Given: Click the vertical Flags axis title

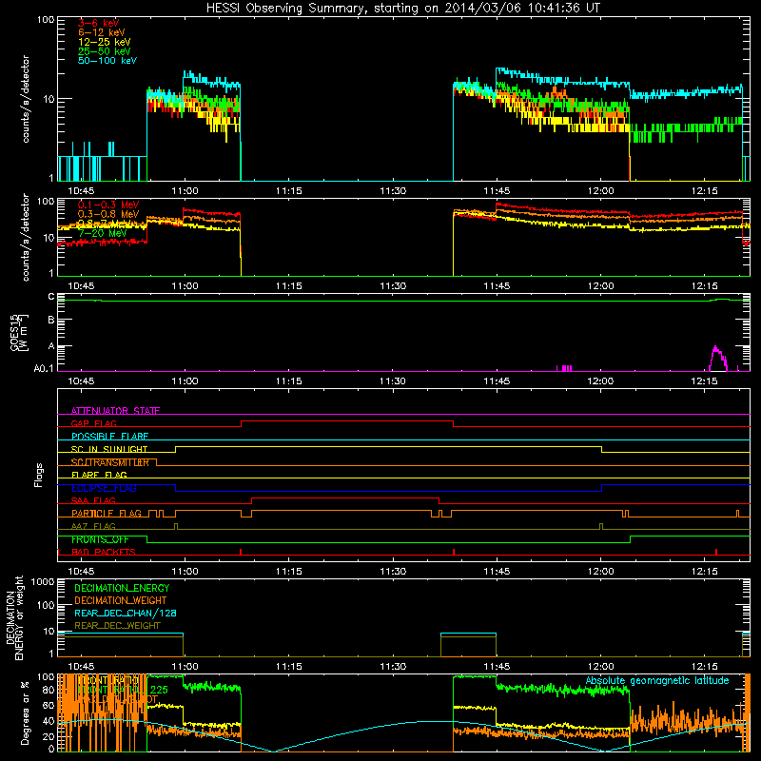Looking at the screenshot, I should click(39, 475).
